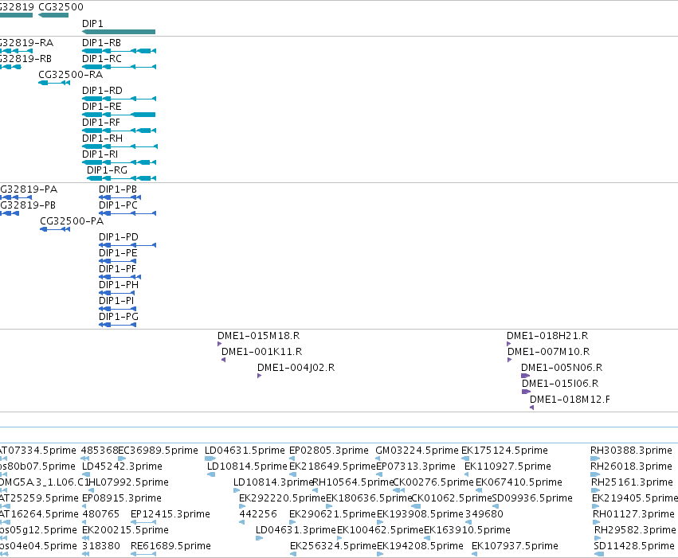Click the DIP1-RE transcript label
The width and height of the screenshot is (678, 558).
tap(102, 107)
